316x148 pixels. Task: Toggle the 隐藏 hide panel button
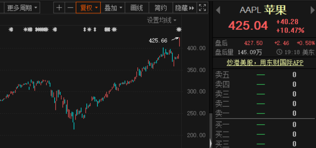185,8
